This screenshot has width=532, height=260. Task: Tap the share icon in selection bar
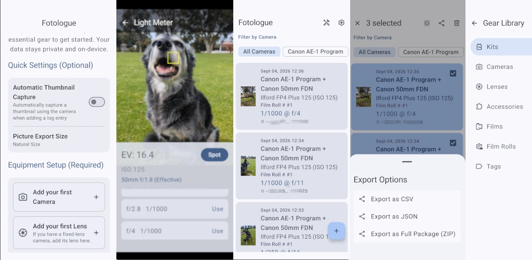[x=442, y=23]
